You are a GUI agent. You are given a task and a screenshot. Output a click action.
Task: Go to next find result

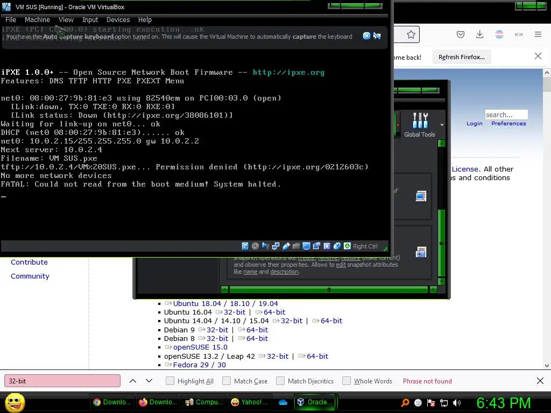pos(149,381)
